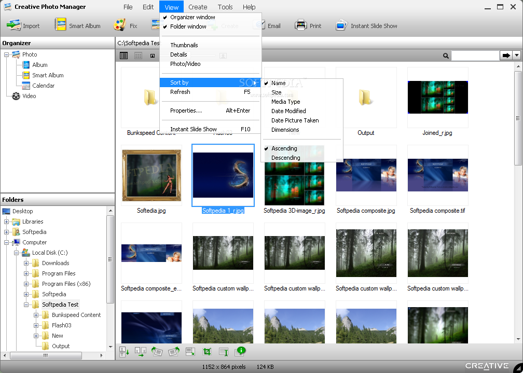This screenshot has height=373, width=523.
Task: Click the Print printer icon
Action: pos(300,25)
